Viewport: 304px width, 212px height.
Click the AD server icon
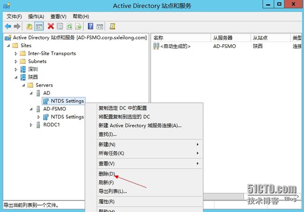click(38, 93)
